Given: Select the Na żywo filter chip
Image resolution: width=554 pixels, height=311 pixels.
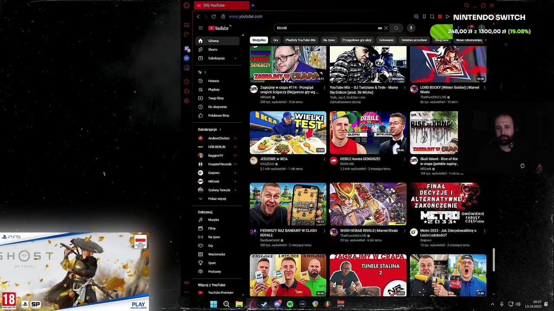Looking at the screenshot, I should coord(329,40).
